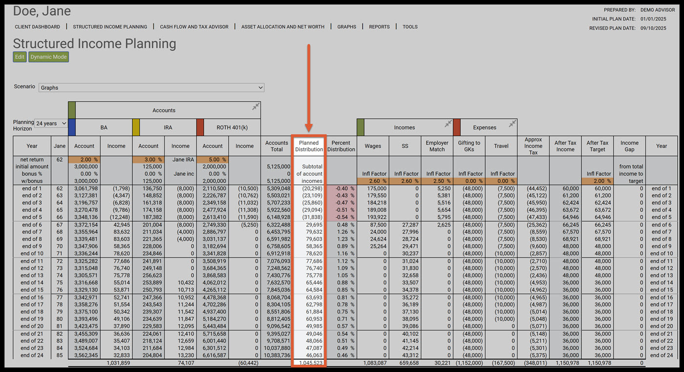
Task: Click the Doe, Jane client name heading
Action: 42,11
